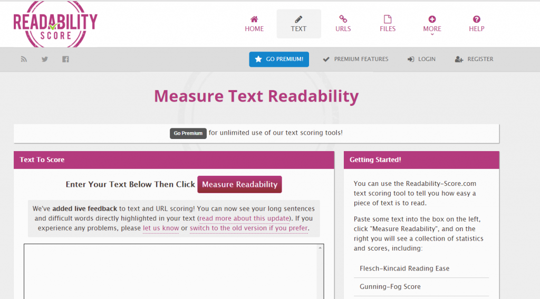Screen dimensions: 540x299
Task: Click the Files document icon
Action: 388,19
